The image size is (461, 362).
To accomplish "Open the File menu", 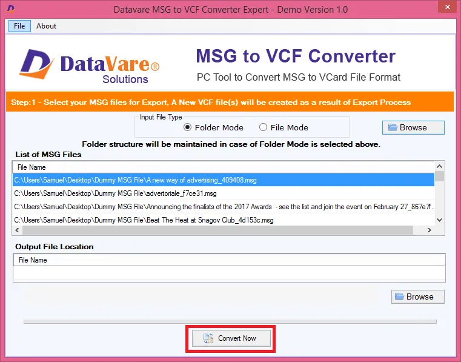I will 19,26.
